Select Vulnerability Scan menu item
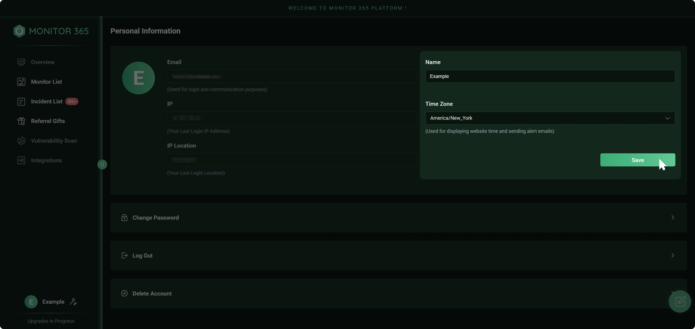Image resolution: width=695 pixels, height=329 pixels. tap(54, 141)
